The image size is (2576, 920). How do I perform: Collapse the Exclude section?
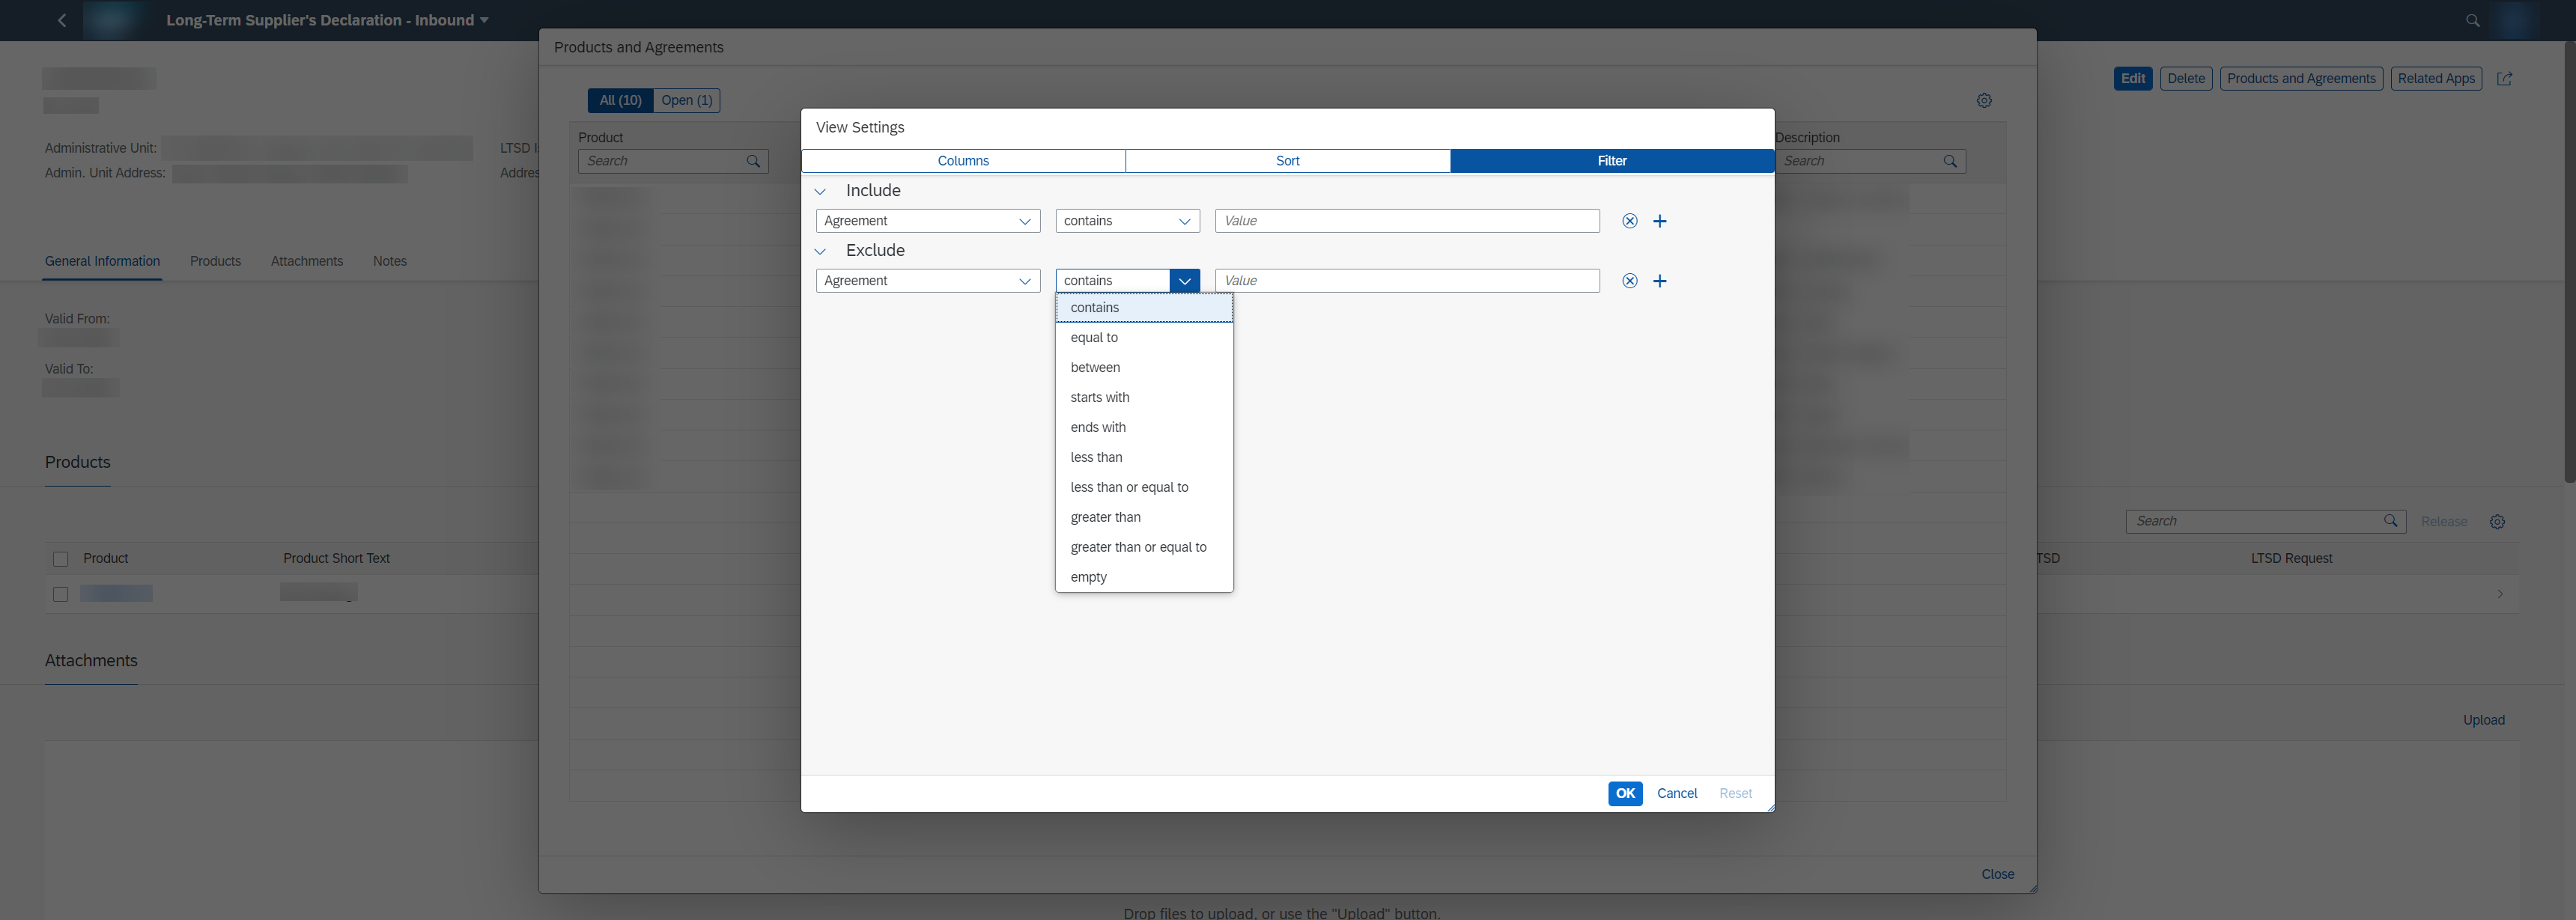point(820,251)
